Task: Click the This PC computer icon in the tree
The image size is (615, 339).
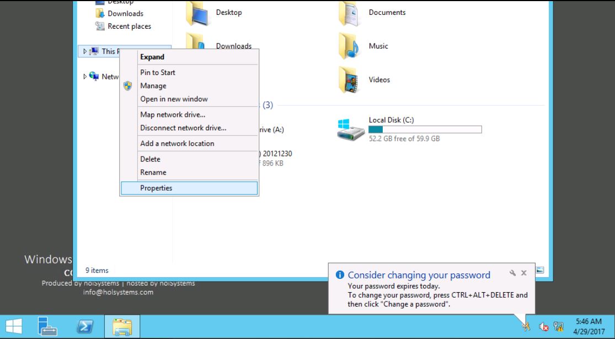Action: (94, 51)
